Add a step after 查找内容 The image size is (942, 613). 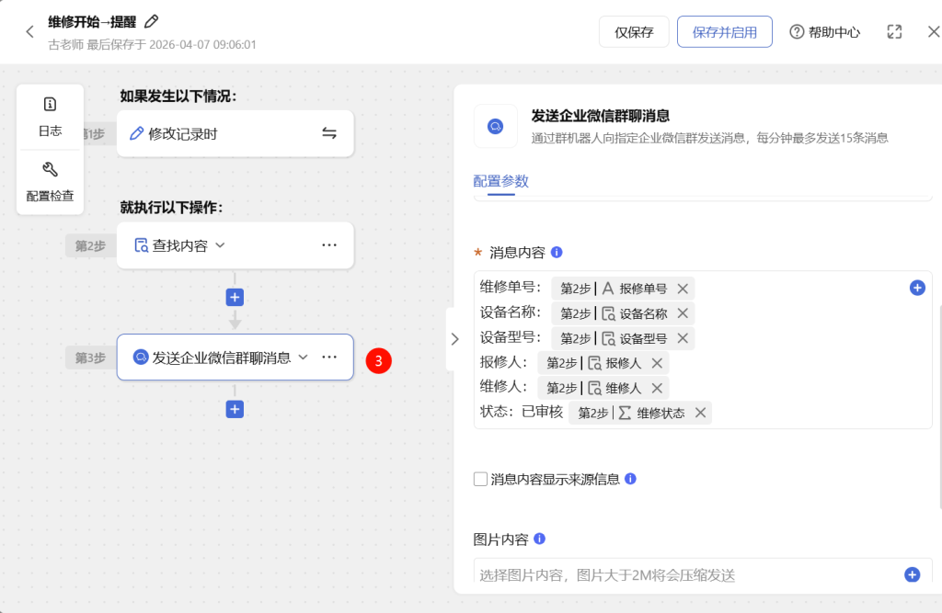click(x=235, y=297)
